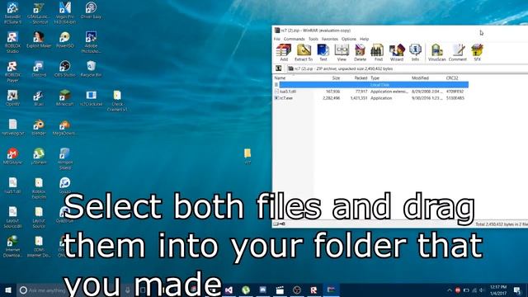Show hidden system tray icons chevron

point(449,290)
